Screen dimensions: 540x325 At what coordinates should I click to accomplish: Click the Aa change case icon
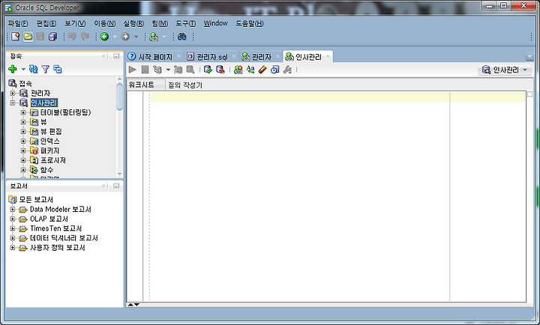pyautogui.click(x=250, y=70)
